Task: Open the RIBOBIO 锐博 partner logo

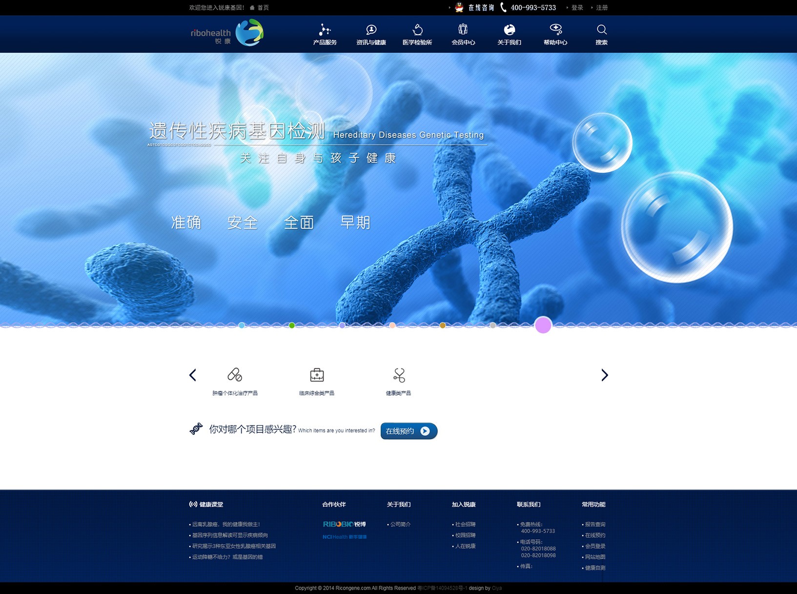Action: pyautogui.click(x=344, y=524)
